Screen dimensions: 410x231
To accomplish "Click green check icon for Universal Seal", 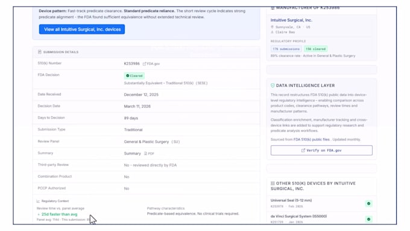I will (368, 203).
